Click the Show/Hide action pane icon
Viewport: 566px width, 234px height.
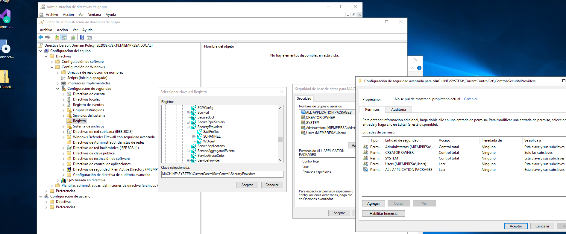(x=89, y=37)
